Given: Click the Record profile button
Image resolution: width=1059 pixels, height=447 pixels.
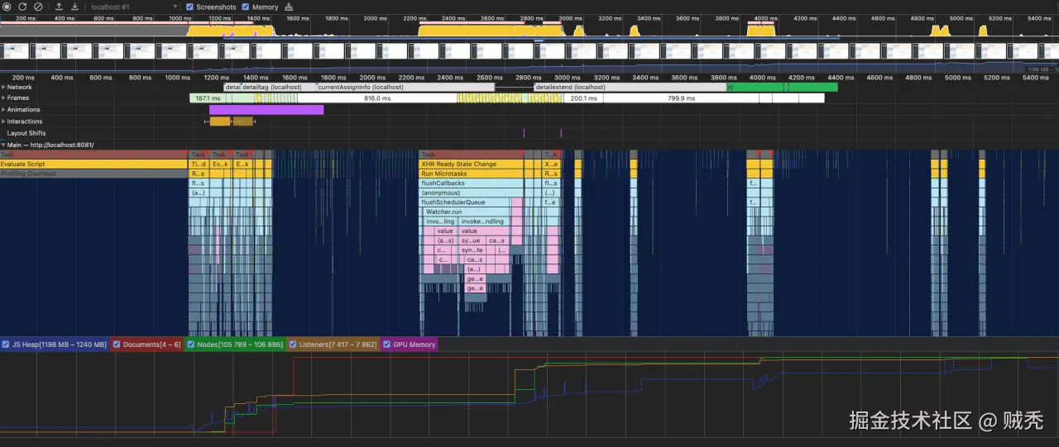Looking at the screenshot, I should tap(8, 7).
